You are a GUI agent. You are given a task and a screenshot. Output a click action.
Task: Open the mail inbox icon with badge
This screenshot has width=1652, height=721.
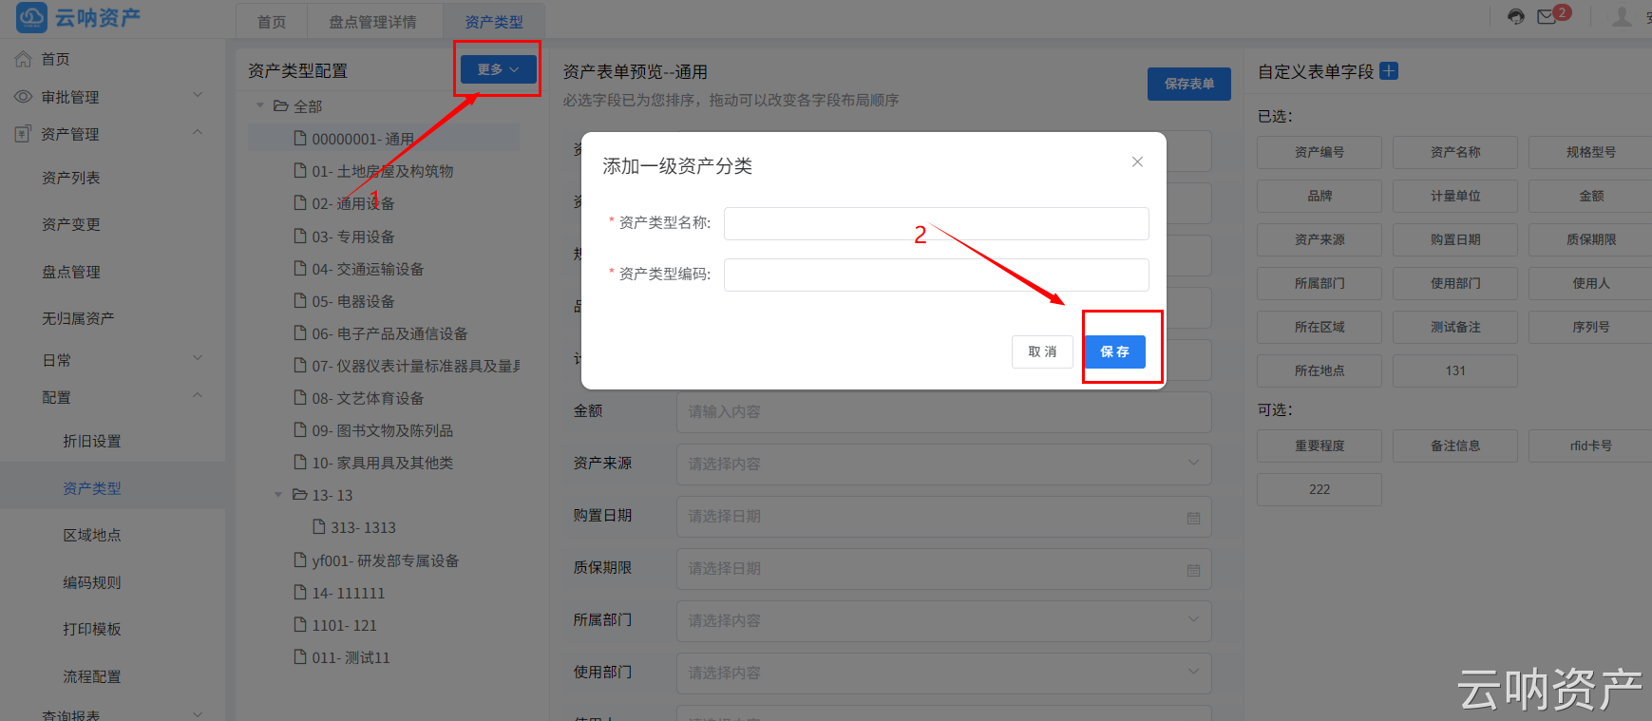click(1547, 17)
